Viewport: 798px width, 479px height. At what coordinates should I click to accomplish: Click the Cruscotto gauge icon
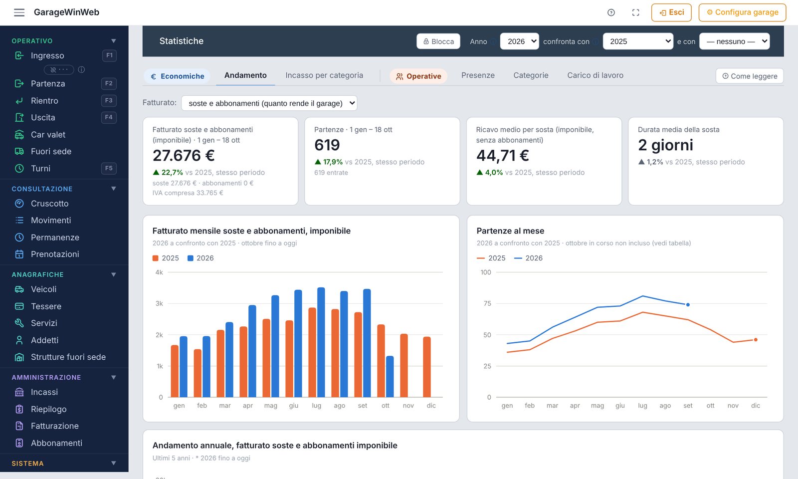click(19, 204)
